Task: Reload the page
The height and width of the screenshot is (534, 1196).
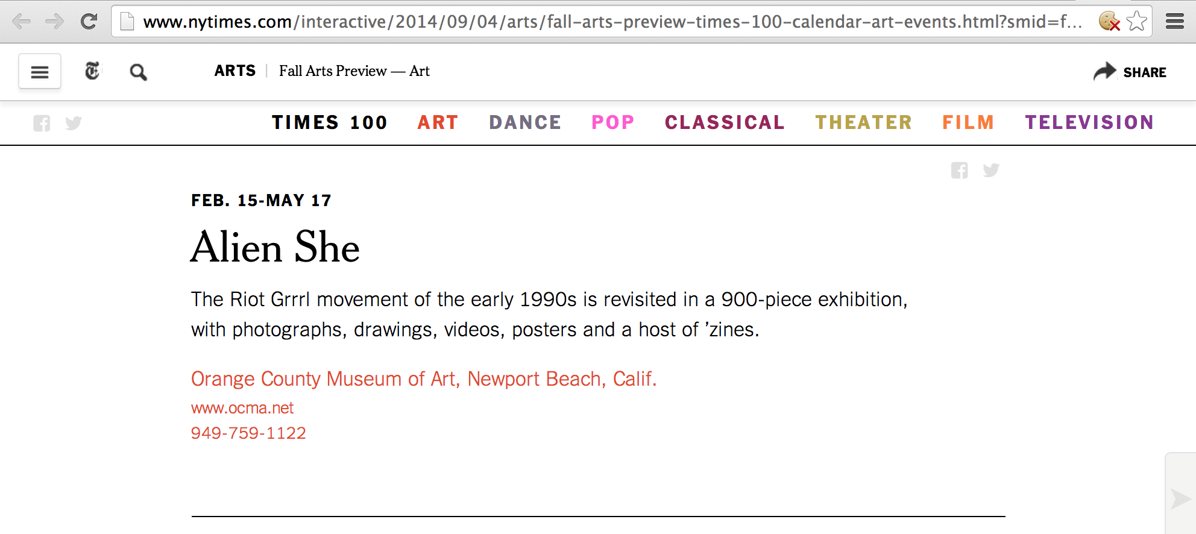Action: (x=89, y=22)
